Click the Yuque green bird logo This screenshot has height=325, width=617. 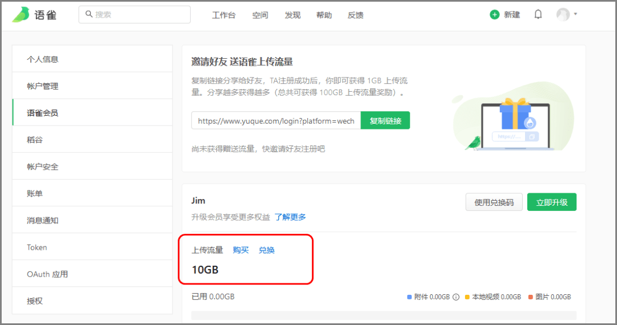[21, 15]
